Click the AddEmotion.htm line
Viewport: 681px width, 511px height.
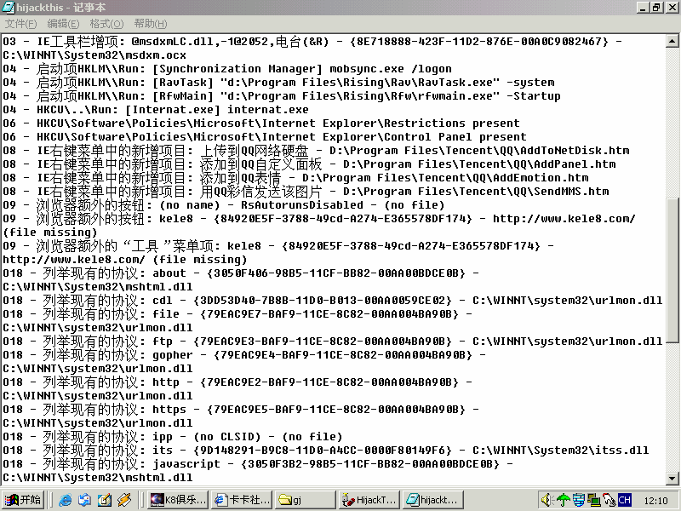(x=295, y=178)
